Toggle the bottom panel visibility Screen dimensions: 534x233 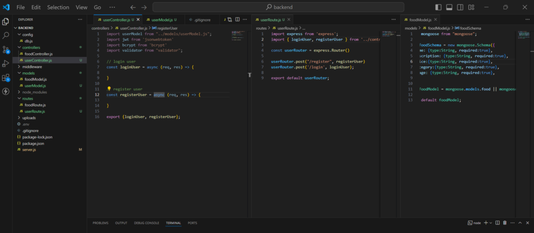(448, 7)
